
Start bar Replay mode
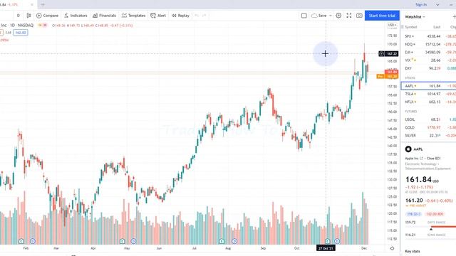(180, 16)
